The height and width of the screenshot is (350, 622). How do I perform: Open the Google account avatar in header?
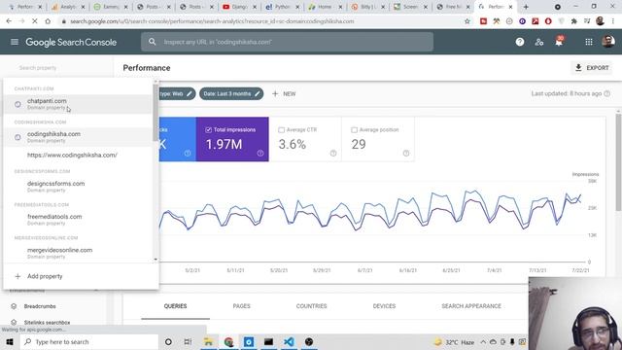point(608,41)
